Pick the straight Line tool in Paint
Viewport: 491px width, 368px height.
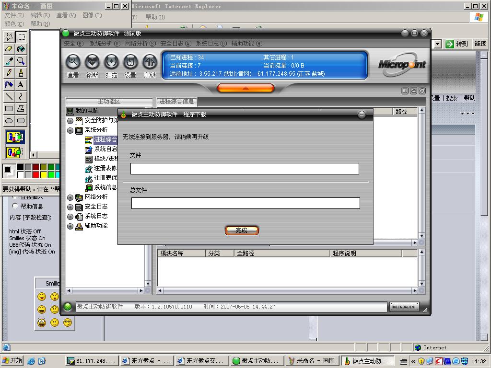pos(9,96)
